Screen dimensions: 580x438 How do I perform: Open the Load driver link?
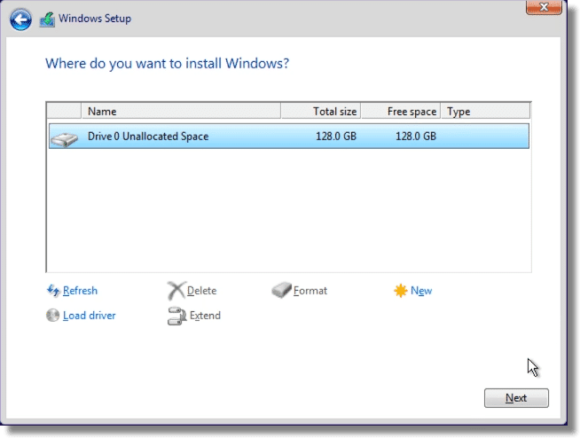pyautogui.click(x=90, y=316)
